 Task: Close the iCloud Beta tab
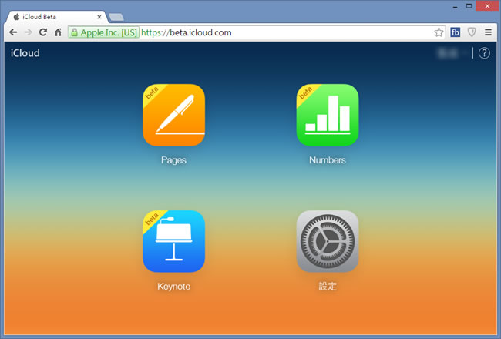(x=99, y=16)
